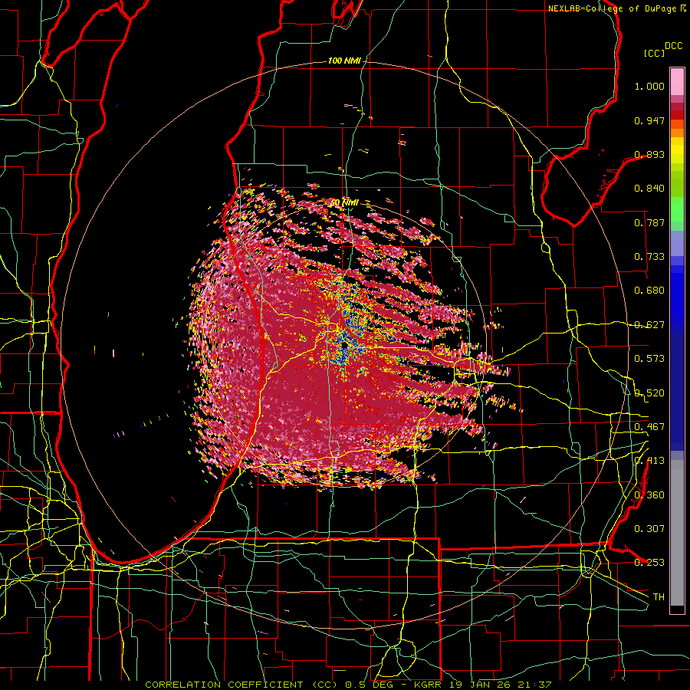Pick the light pink swatch atop the color bar
Screen dimensions: 690x690
677,82
